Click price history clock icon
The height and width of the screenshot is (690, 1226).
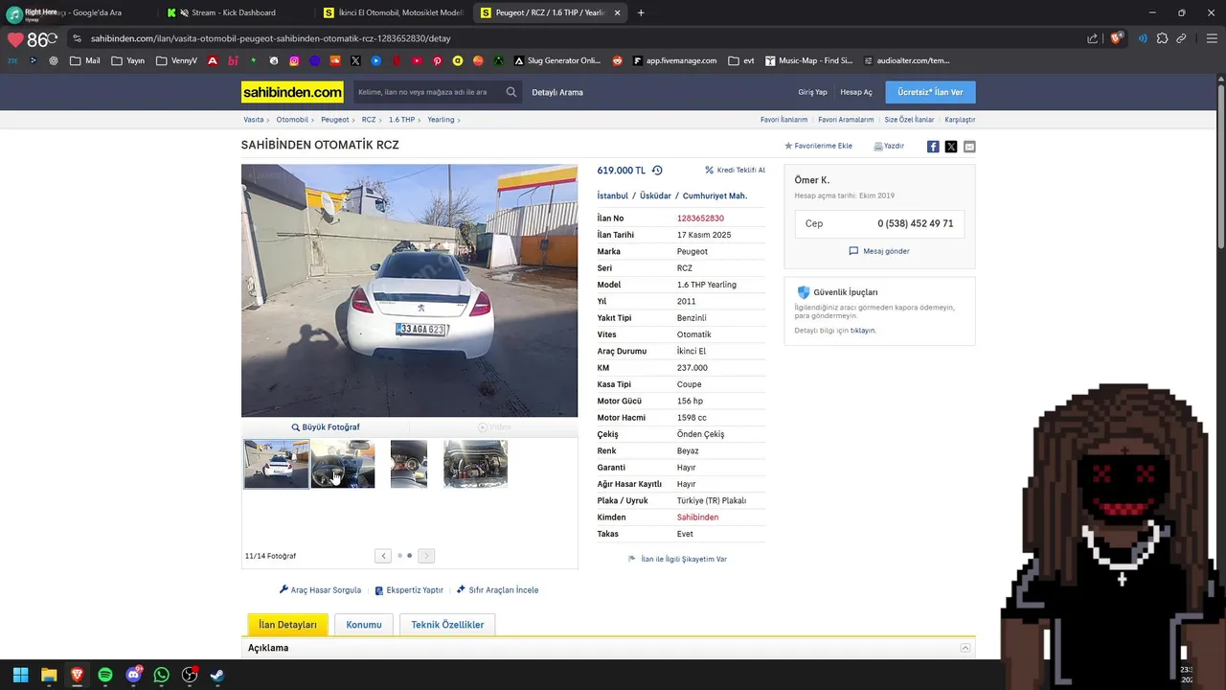tap(657, 171)
